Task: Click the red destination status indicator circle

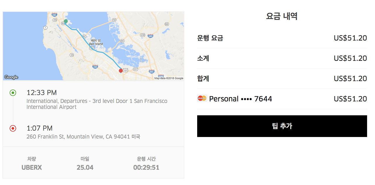Action: (13, 128)
